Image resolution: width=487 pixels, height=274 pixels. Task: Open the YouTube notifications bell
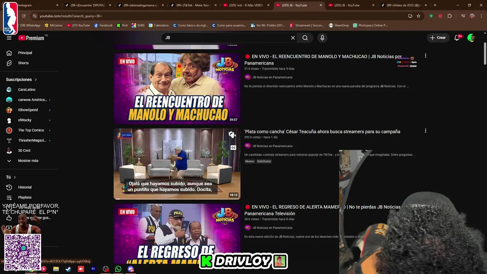coord(457,38)
